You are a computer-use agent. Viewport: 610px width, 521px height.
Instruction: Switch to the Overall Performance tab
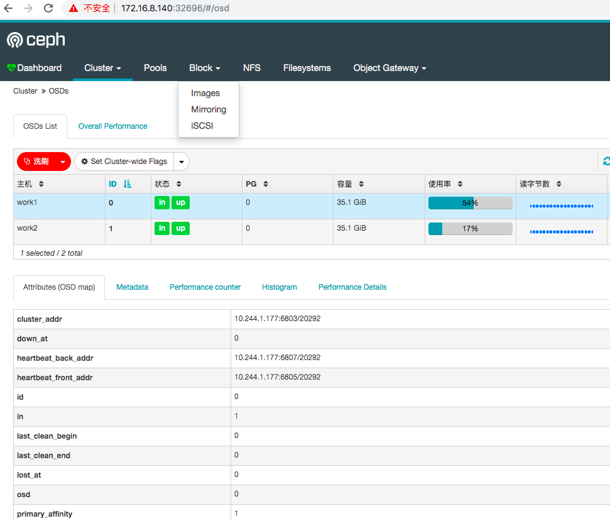pyautogui.click(x=113, y=126)
